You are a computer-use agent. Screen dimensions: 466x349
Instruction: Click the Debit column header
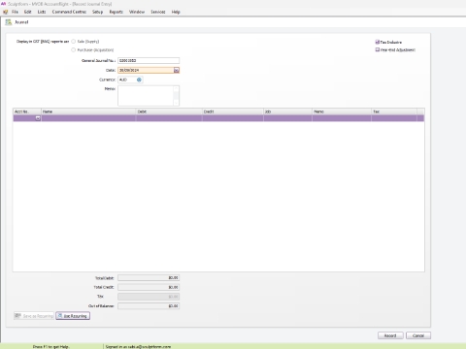(x=169, y=111)
